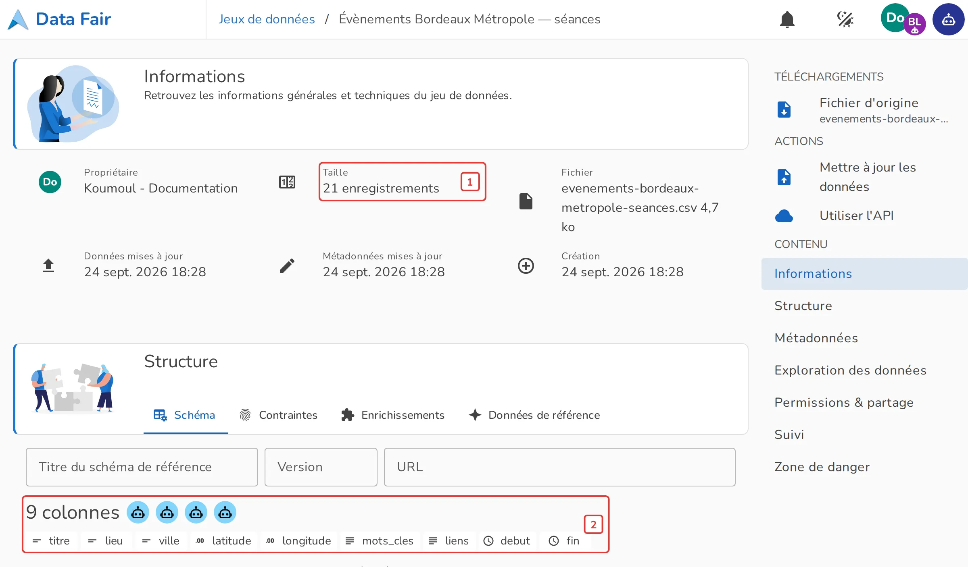Screen dimensions: 968x567
Task: Click the Version input field
Action: (321, 467)
